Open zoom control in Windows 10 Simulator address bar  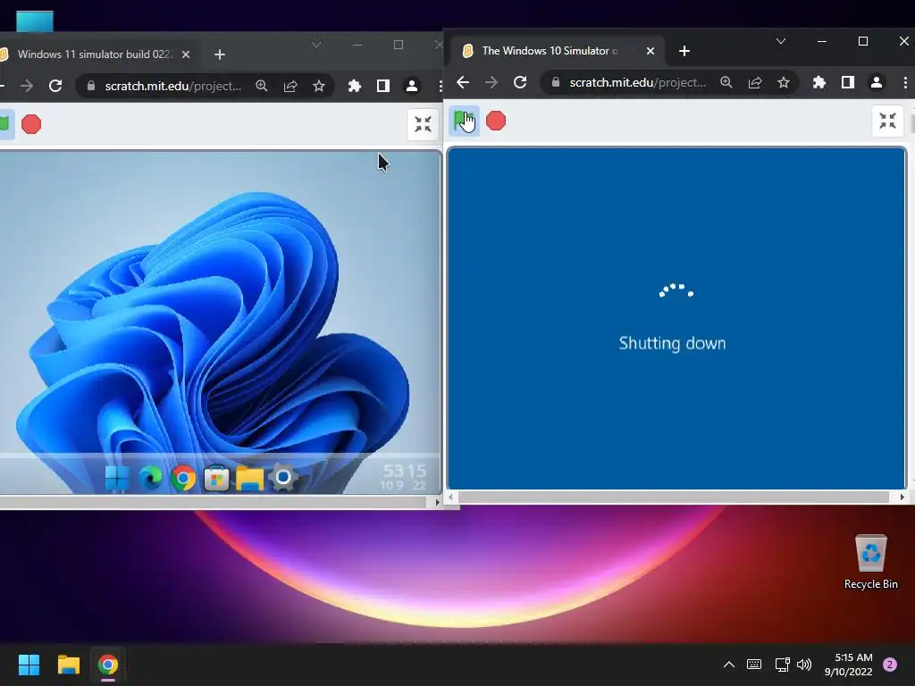(726, 82)
